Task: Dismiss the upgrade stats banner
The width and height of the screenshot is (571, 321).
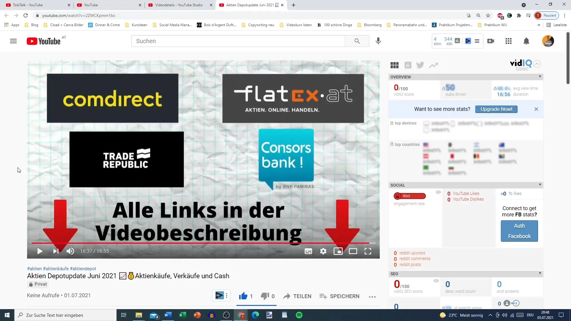Action: click(x=536, y=109)
